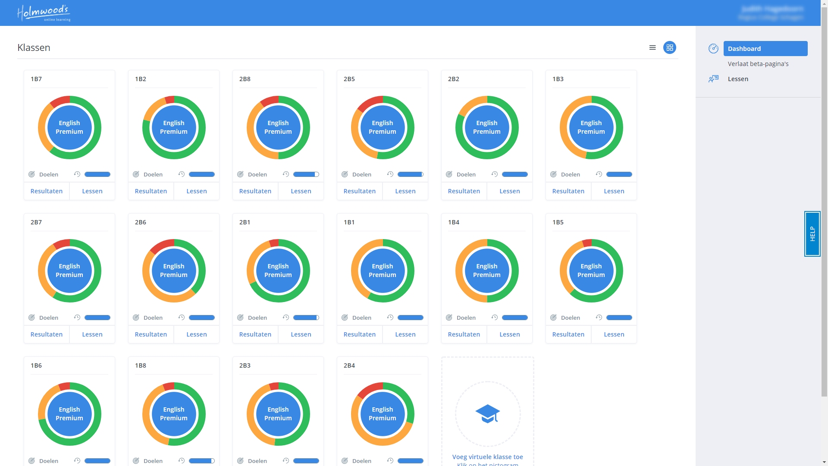The width and height of the screenshot is (828, 466).
Task: Click the English Premium donut chart for 1B2
Action: (x=174, y=127)
